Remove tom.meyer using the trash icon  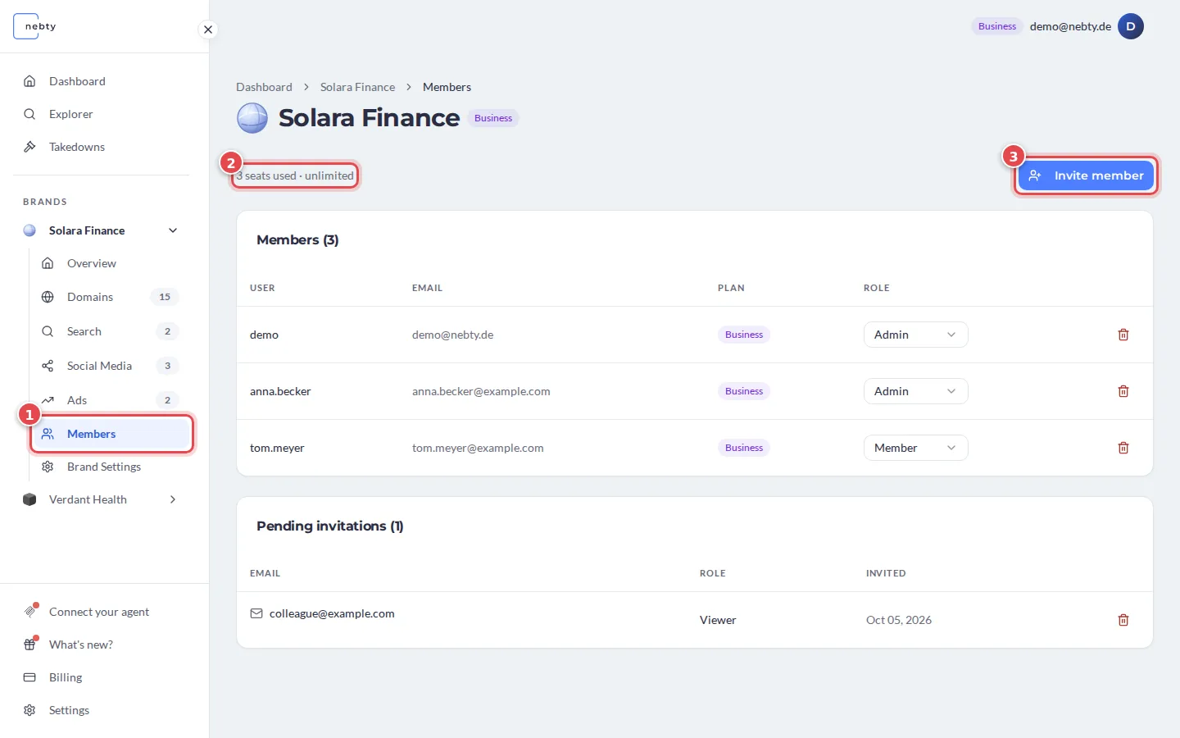point(1123,448)
